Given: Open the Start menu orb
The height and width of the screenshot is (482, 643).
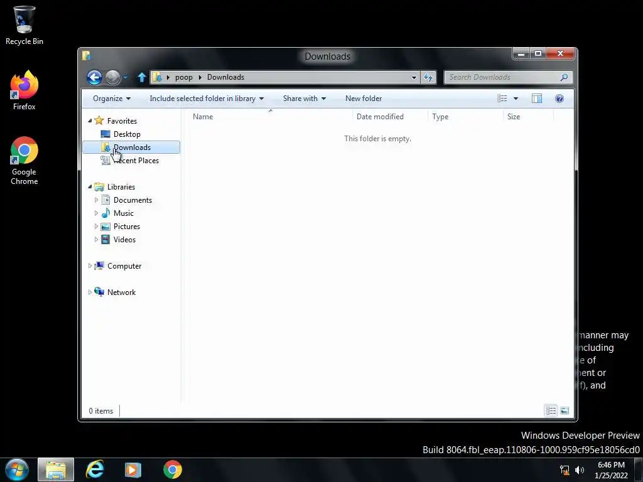Looking at the screenshot, I should click(17, 469).
